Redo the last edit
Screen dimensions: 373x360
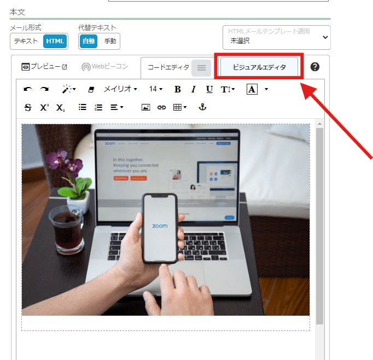44,90
